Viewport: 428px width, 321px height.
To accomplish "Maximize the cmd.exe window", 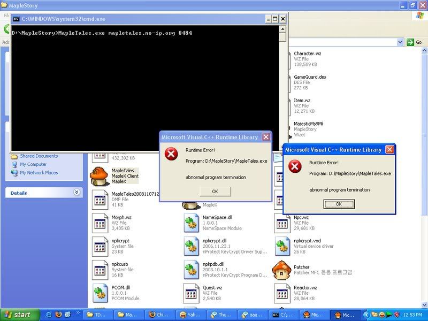I will click(x=275, y=19).
